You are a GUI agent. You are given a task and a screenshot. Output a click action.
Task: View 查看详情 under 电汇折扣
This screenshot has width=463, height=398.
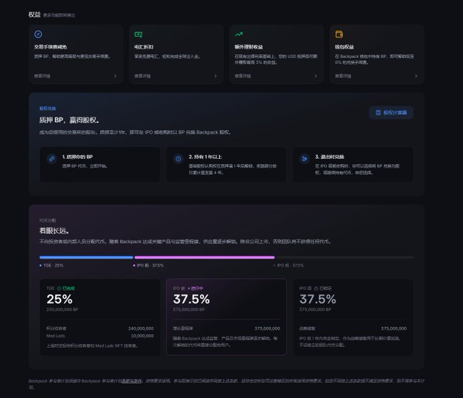click(x=142, y=76)
